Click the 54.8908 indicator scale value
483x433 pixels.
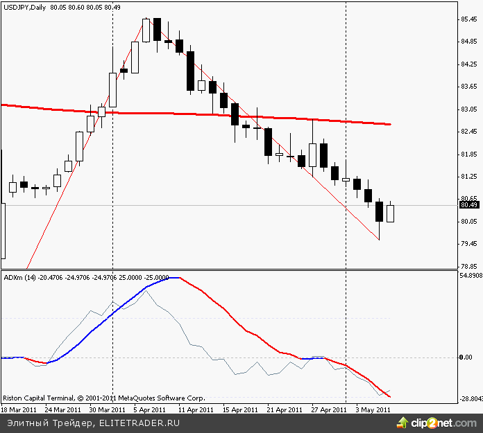pyautogui.click(x=469, y=276)
